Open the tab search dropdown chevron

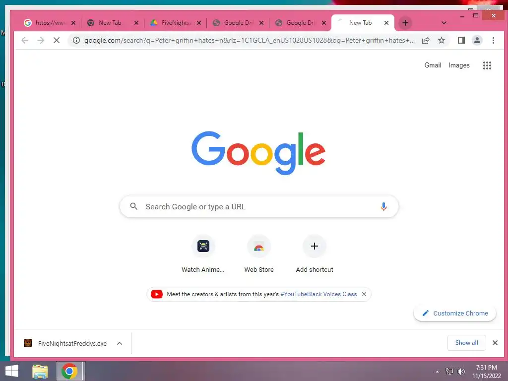(x=444, y=23)
